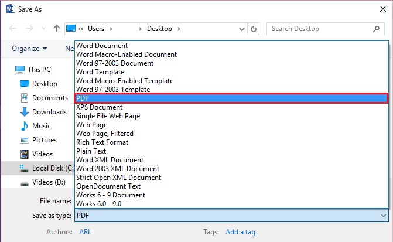Choose Strict Open XML Document type
This screenshot has height=242, width=393.
231,178
